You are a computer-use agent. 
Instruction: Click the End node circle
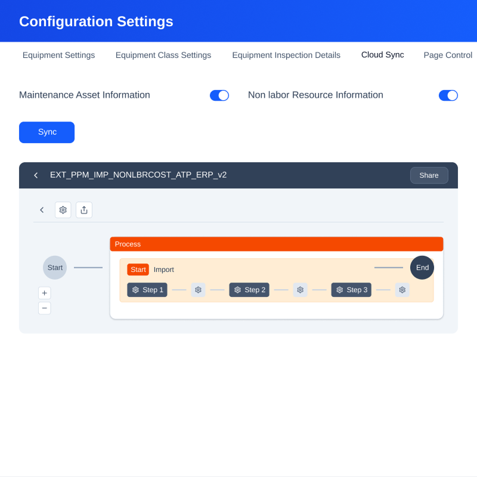[422, 268]
